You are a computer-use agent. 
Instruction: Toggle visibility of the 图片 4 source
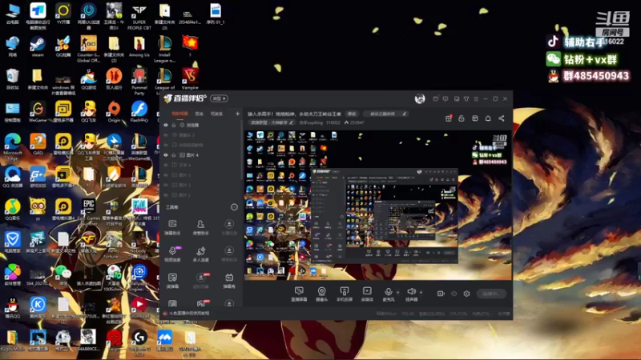click(166, 155)
